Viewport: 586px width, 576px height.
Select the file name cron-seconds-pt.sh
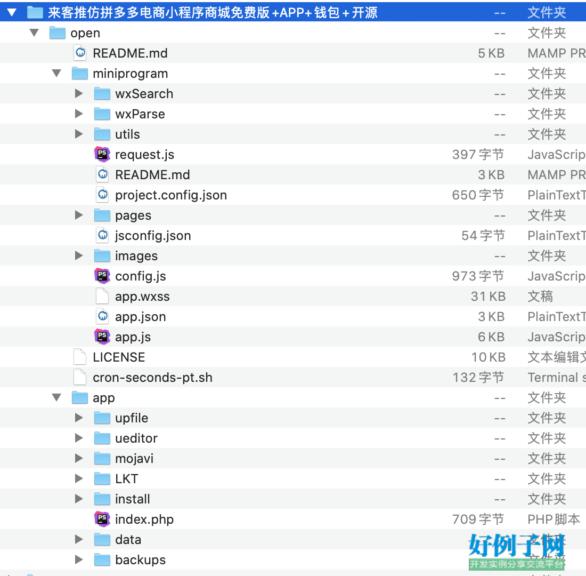point(152,377)
